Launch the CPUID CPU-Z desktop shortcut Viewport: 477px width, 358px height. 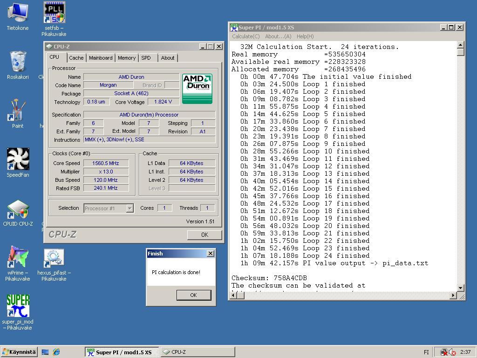[x=18, y=209]
